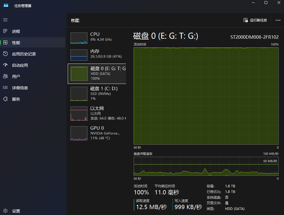This screenshot has height=215, width=284.
Task: Maximize the Task Manager window
Action: click(x=266, y=3)
